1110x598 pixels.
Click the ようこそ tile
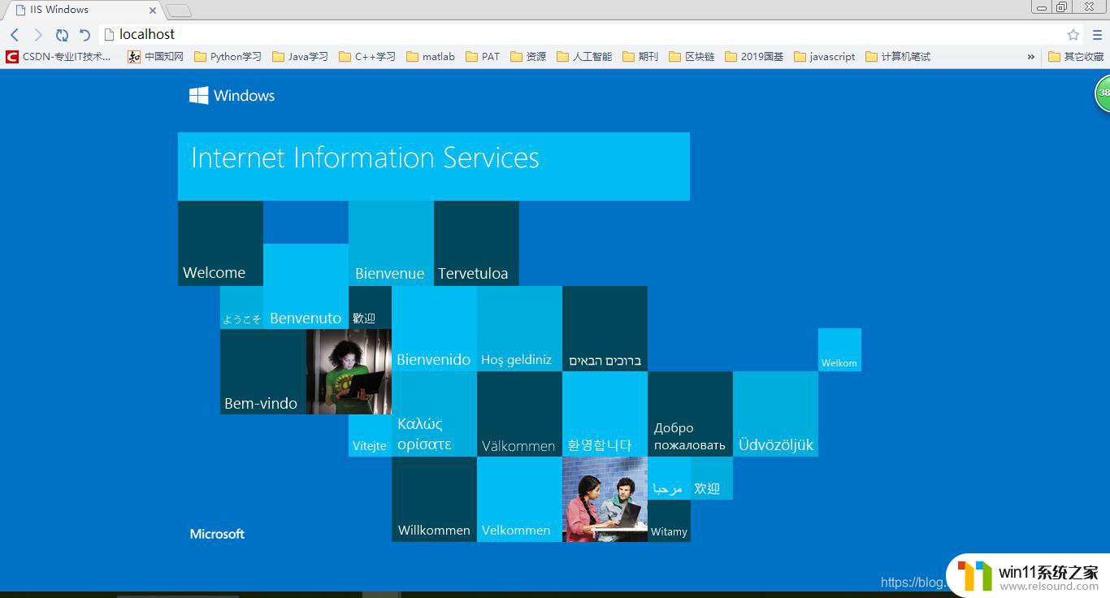pyautogui.click(x=241, y=308)
